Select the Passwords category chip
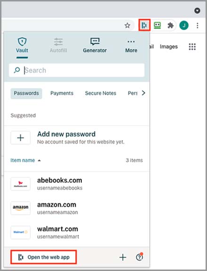 pyautogui.click(x=26, y=94)
